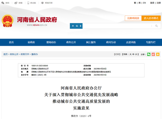Open the Weibo link in top bar
The image size is (162, 119).
click(x=16, y=3)
